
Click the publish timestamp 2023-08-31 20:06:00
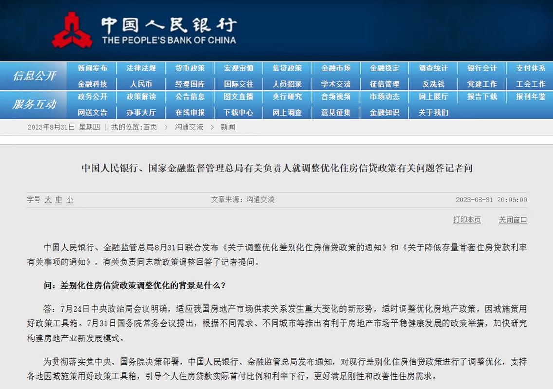click(491, 200)
